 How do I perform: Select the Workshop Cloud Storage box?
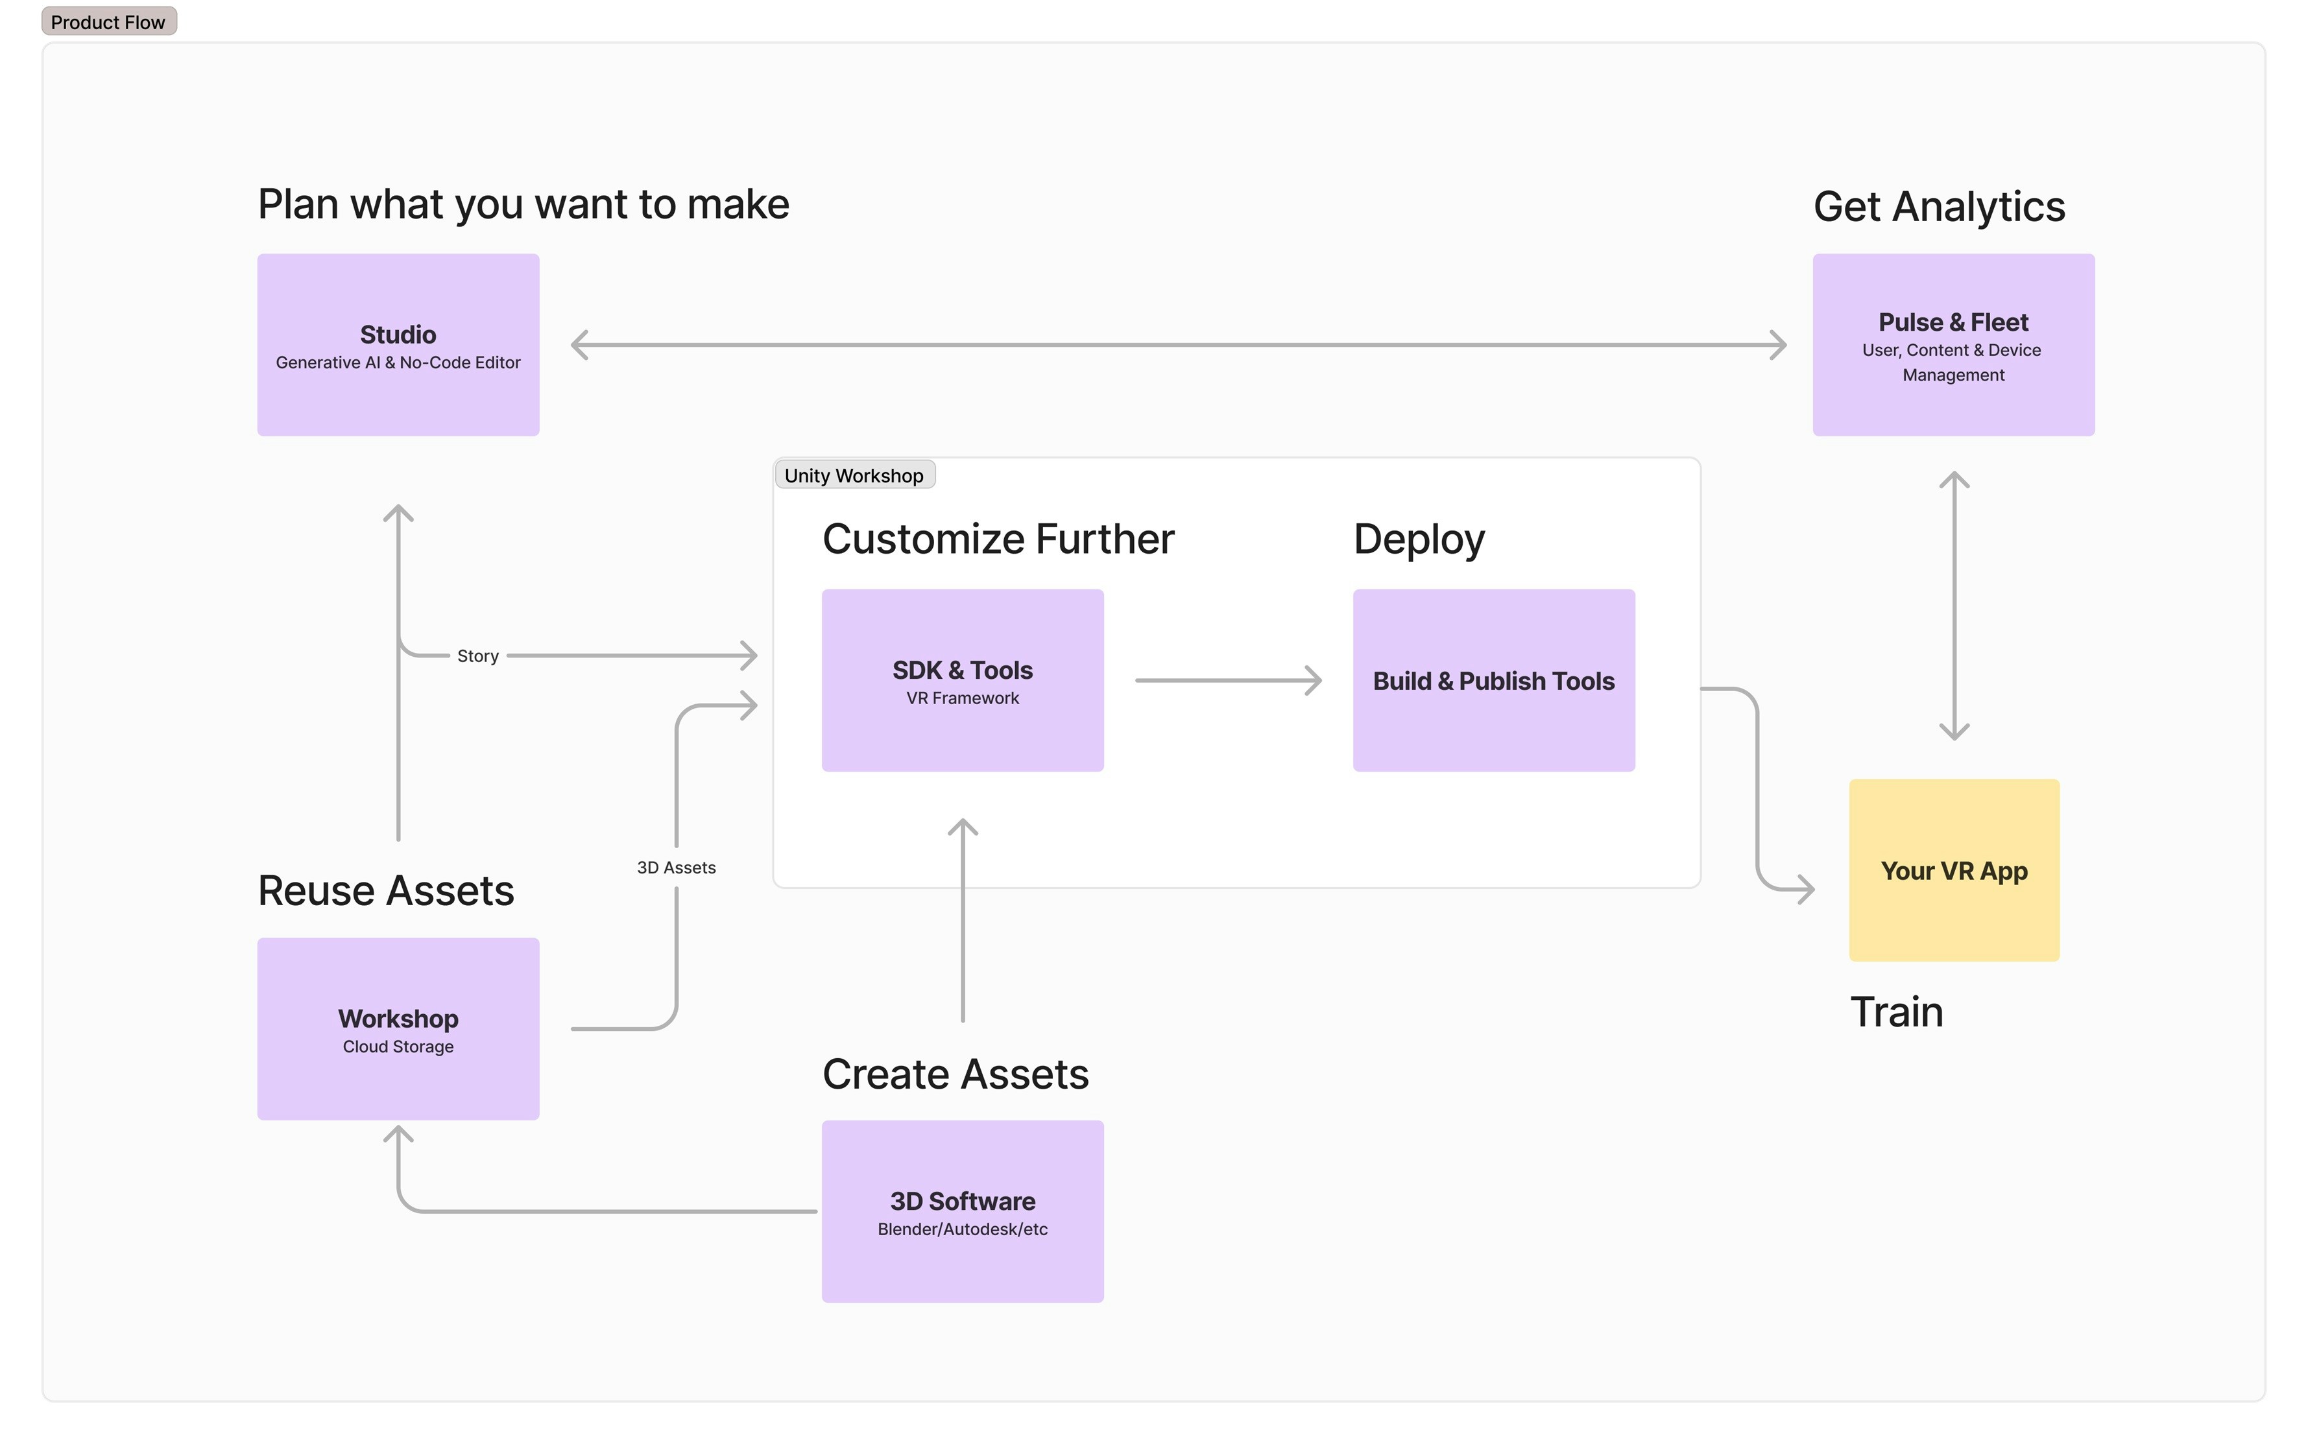[x=398, y=1028]
